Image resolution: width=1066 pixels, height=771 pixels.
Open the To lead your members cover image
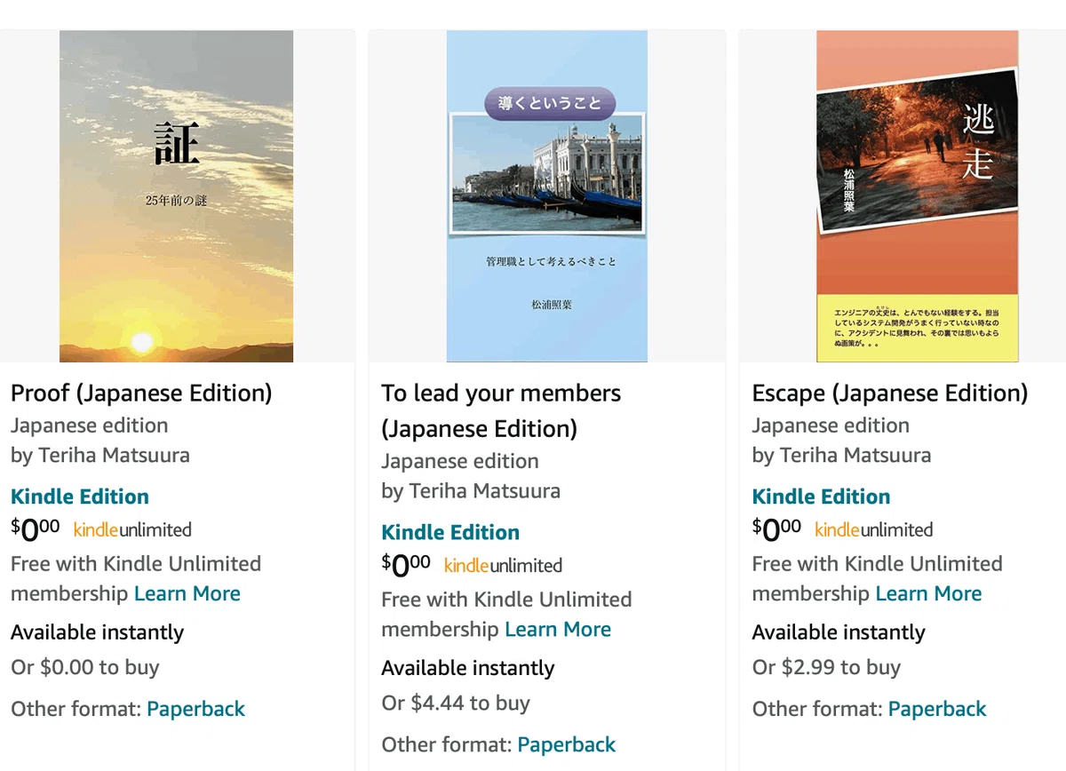[x=546, y=196]
